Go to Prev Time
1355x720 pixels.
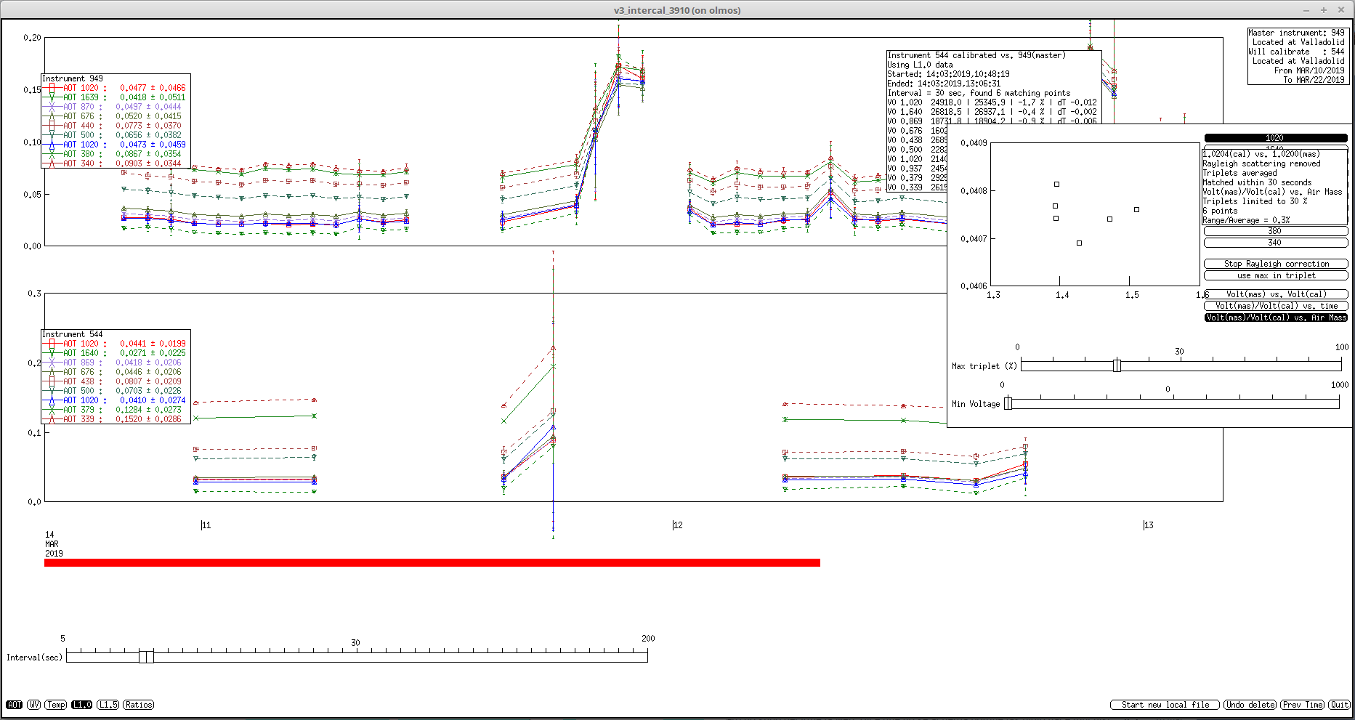[x=1303, y=705]
